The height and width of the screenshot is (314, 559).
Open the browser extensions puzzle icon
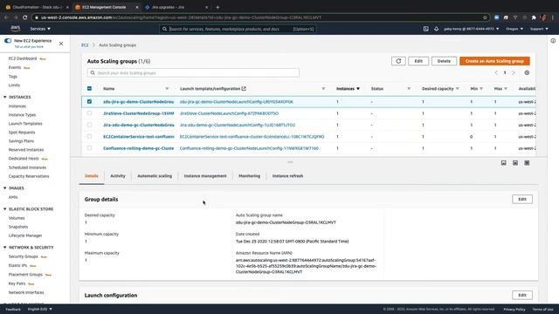pyautogui.click(x=534, y=17)
